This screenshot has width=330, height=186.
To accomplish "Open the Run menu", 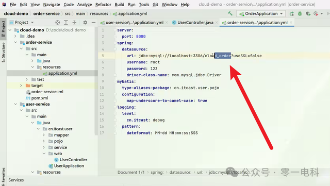I will (x=131, y=5).
